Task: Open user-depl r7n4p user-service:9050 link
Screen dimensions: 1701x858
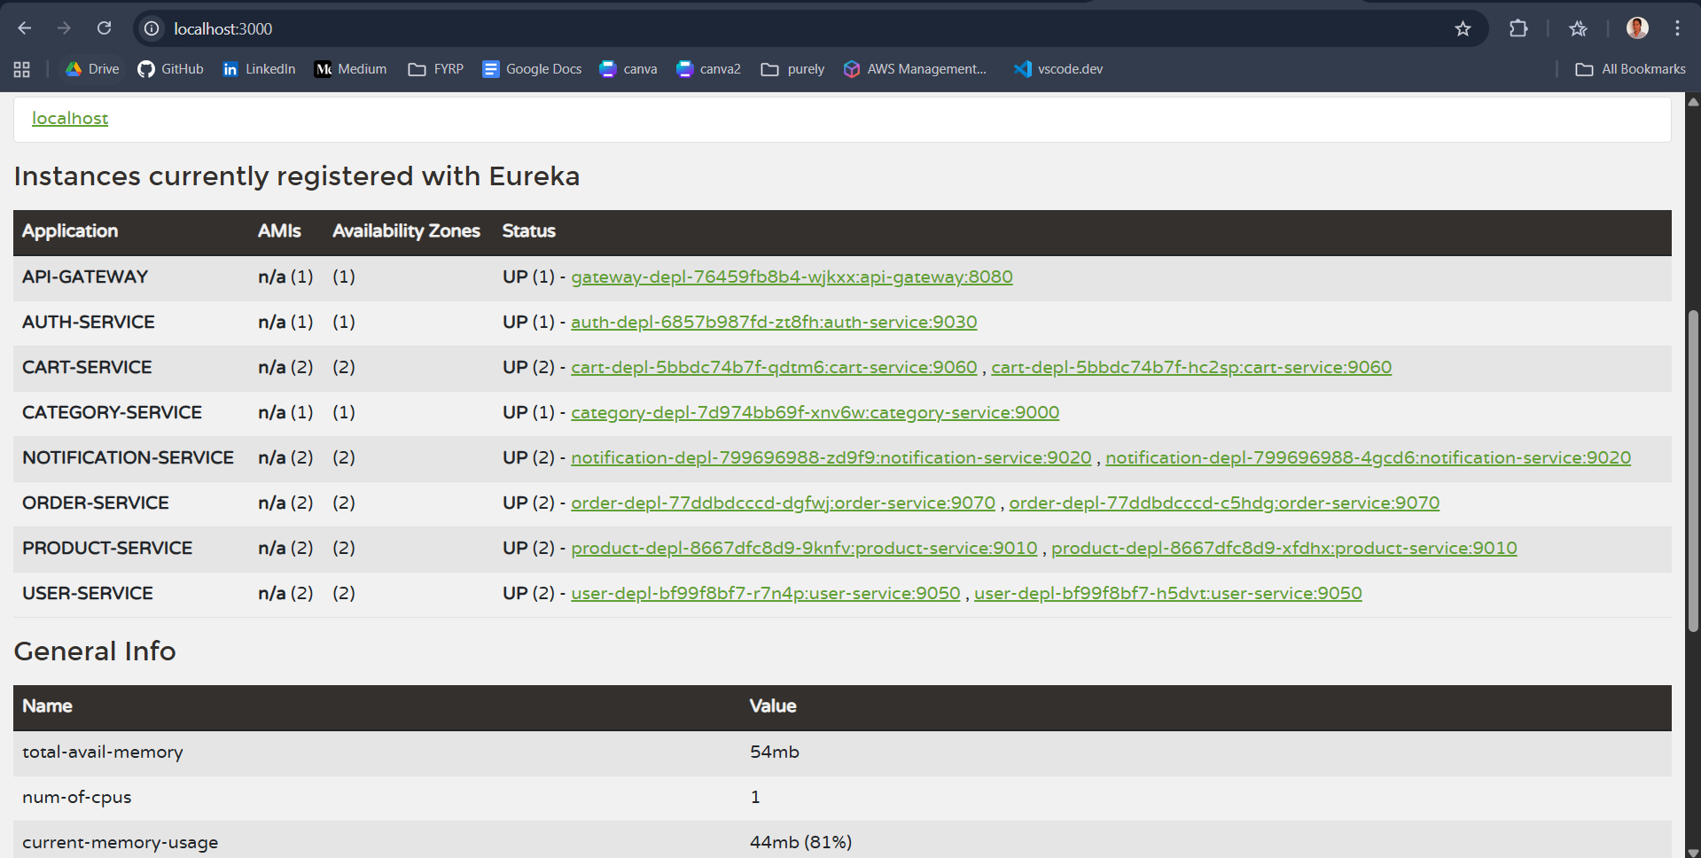Action: [x=766, y=594]
